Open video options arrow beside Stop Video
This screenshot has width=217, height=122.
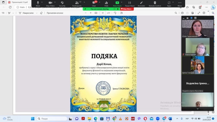point(55,2)
